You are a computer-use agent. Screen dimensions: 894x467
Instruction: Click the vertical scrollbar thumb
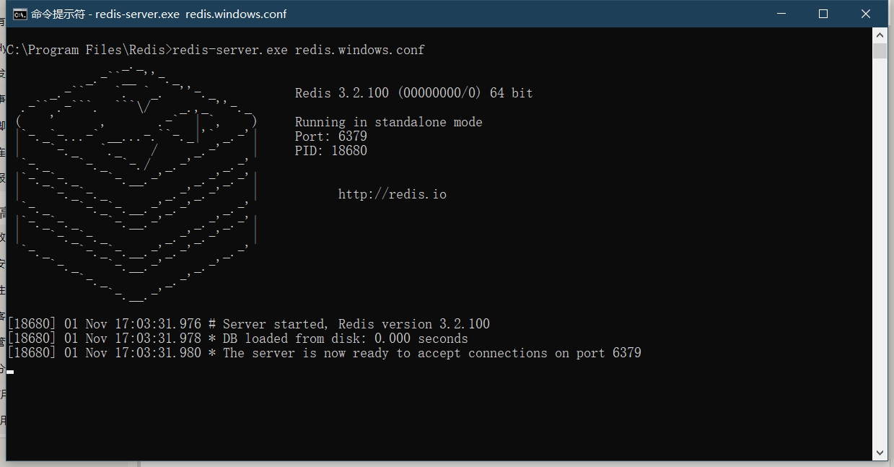tap(880, 51)
